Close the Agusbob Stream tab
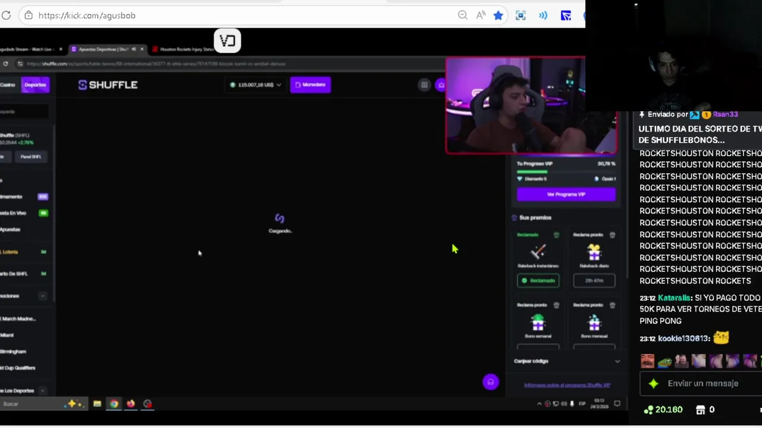Screen dimensions: 762x428 (x=60, y=49)
